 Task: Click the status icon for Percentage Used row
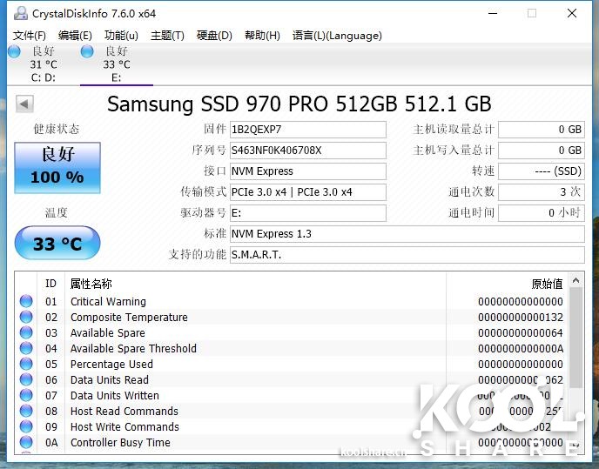(26, 364)
